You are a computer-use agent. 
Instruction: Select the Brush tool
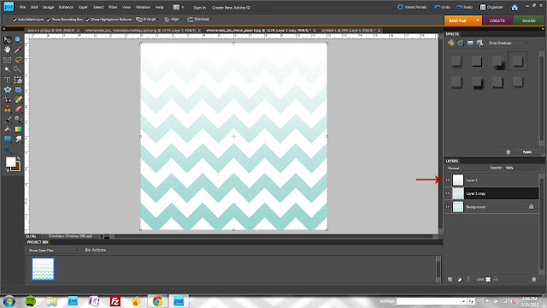tap(8, 120)
